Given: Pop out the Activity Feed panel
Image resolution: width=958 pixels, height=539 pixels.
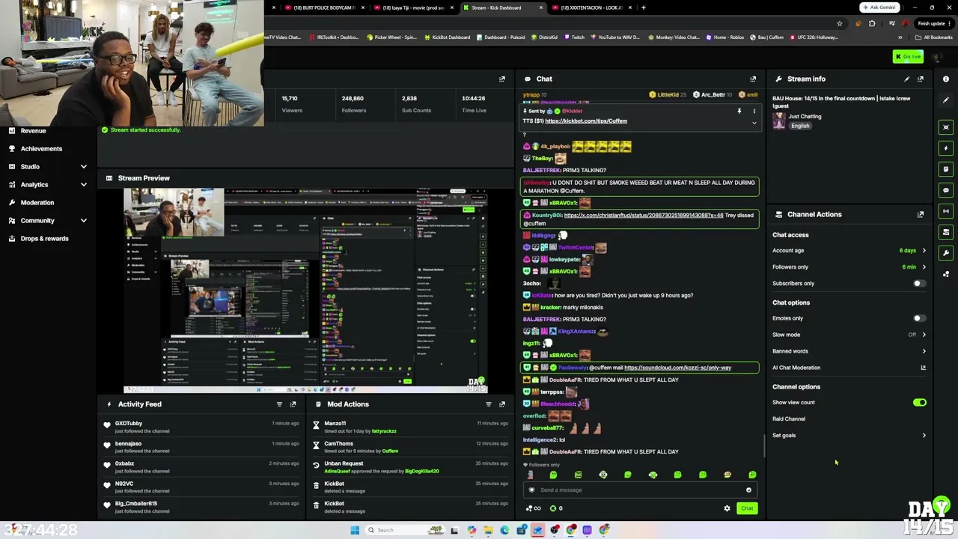Looking at the screenshot, I should click(293, 404).
